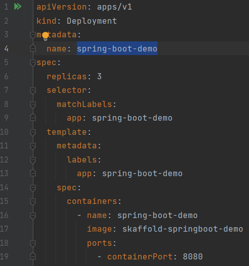Click spring-boot-demo value on line 13
Screen dimensions: 249x266
pyautogui.click(x=142, y=174)
